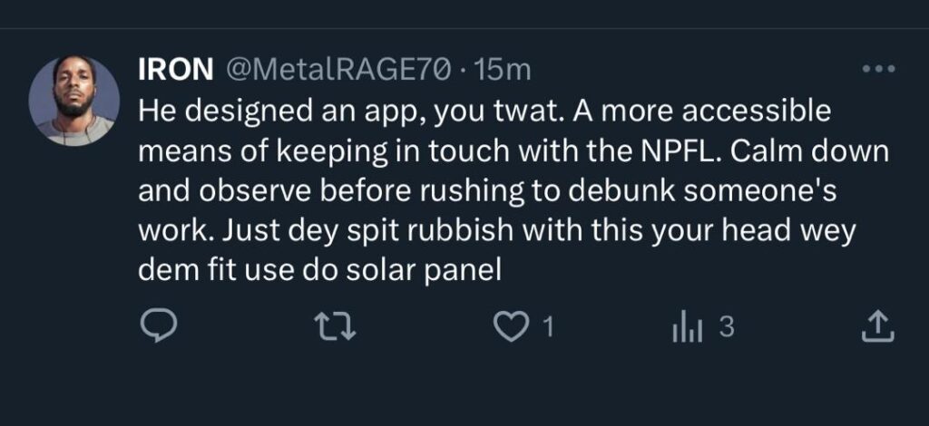Open IRON's profile picture

74,102
